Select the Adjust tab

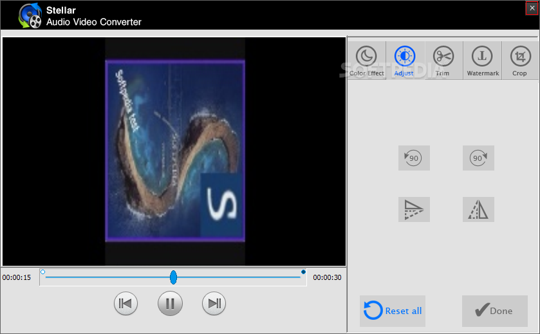[405, 60]
